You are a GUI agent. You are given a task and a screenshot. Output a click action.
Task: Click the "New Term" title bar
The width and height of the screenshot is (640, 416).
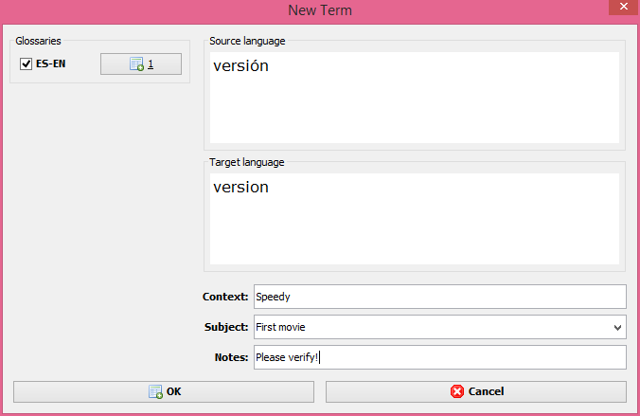coord(319,9)
